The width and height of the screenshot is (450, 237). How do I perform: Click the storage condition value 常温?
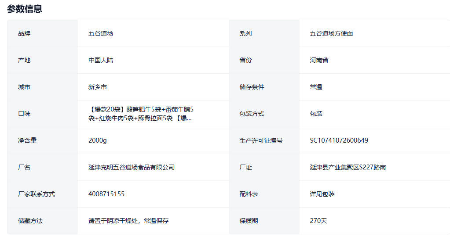point(316,87)
